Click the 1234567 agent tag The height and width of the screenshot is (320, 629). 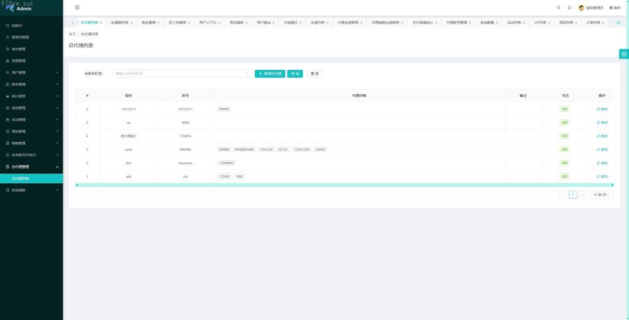pyautogui.click(x=225, y=176)
